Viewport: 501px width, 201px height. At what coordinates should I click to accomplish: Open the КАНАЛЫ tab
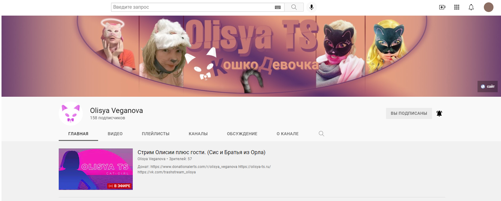[198, 134]
